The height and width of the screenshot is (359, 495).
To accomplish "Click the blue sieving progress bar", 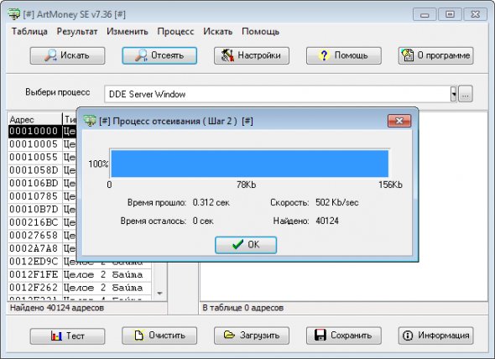I will 250,164.
